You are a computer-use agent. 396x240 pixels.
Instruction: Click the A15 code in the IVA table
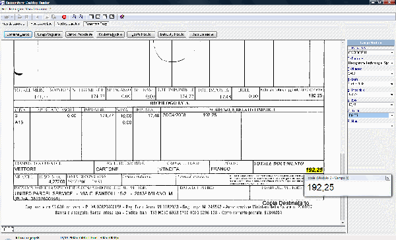(x=19, y=122)
